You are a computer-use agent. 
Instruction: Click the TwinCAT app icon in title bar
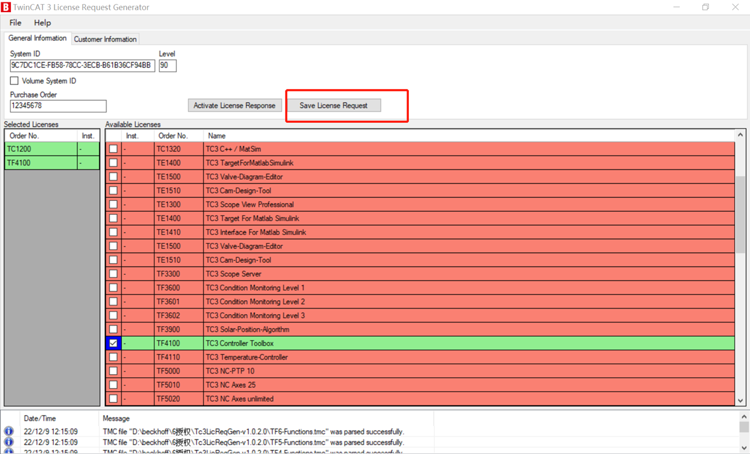coord(6,7)
